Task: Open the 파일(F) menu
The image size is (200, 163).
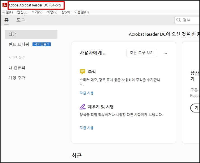Action: 8,12
